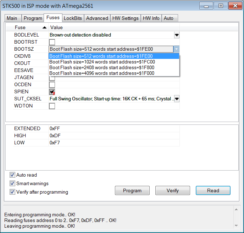Click the log scrollbar down arrow

click(x=236, y=226)
